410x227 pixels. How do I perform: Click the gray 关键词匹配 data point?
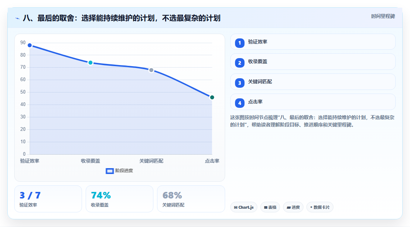coord(151,70)
